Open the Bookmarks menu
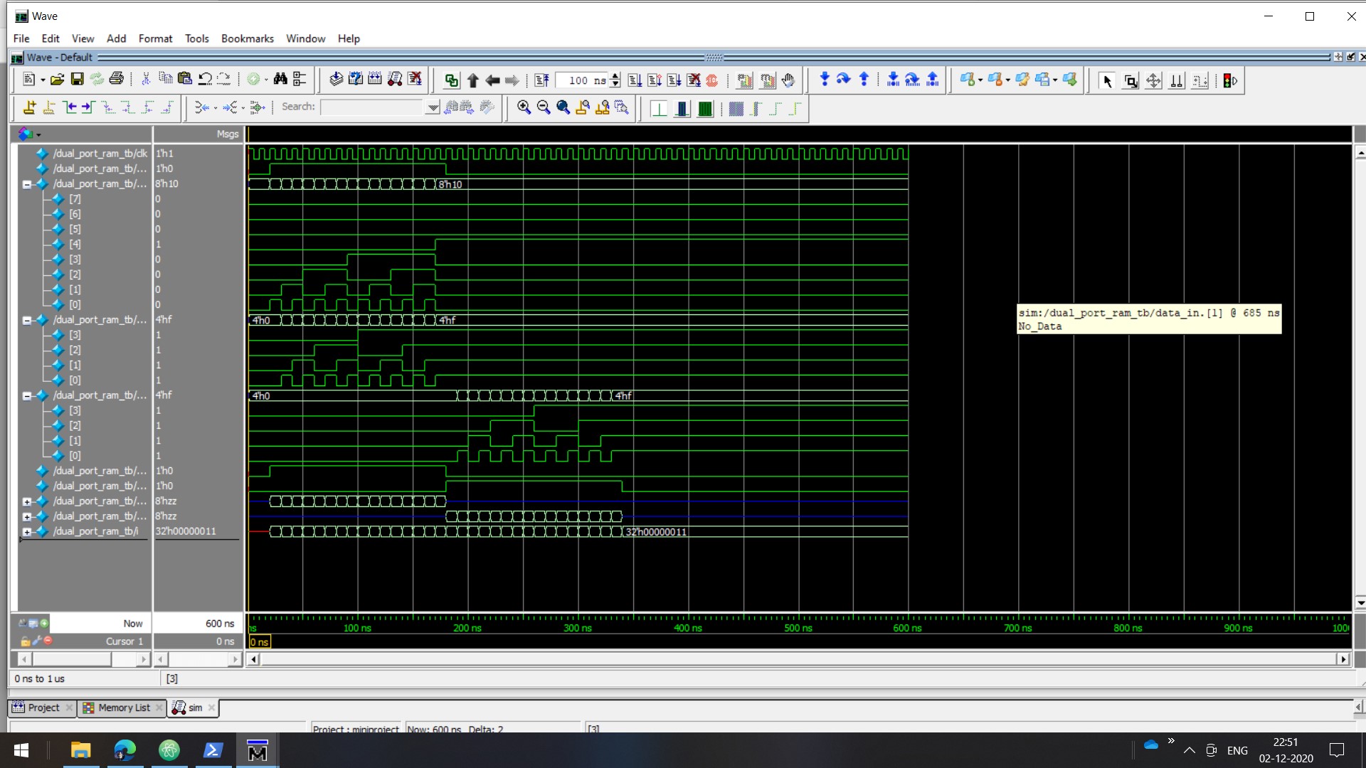 (247, 38)
